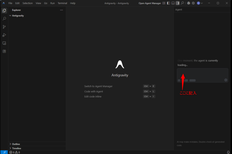Click the notifications bell in status bar
Viewport: 232px width, 154px height.
(228, 152)
